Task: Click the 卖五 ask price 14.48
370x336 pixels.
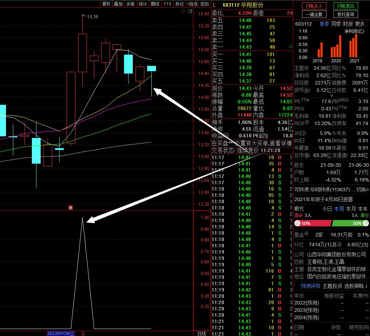Action: pyautogui.click(x=245, y=20)
